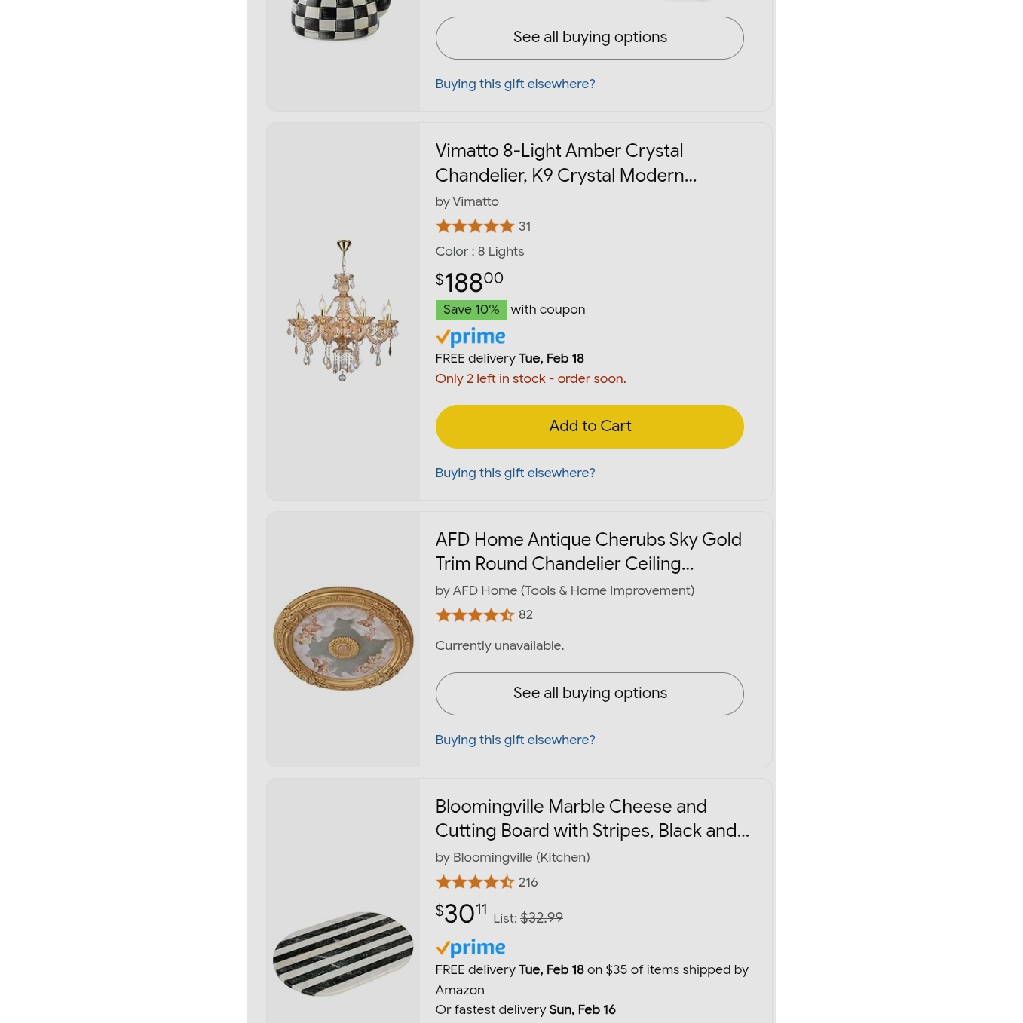Click the Vimatto chandelier star rating
This screenshot has width=1023, height=1023.
[475, 226]
